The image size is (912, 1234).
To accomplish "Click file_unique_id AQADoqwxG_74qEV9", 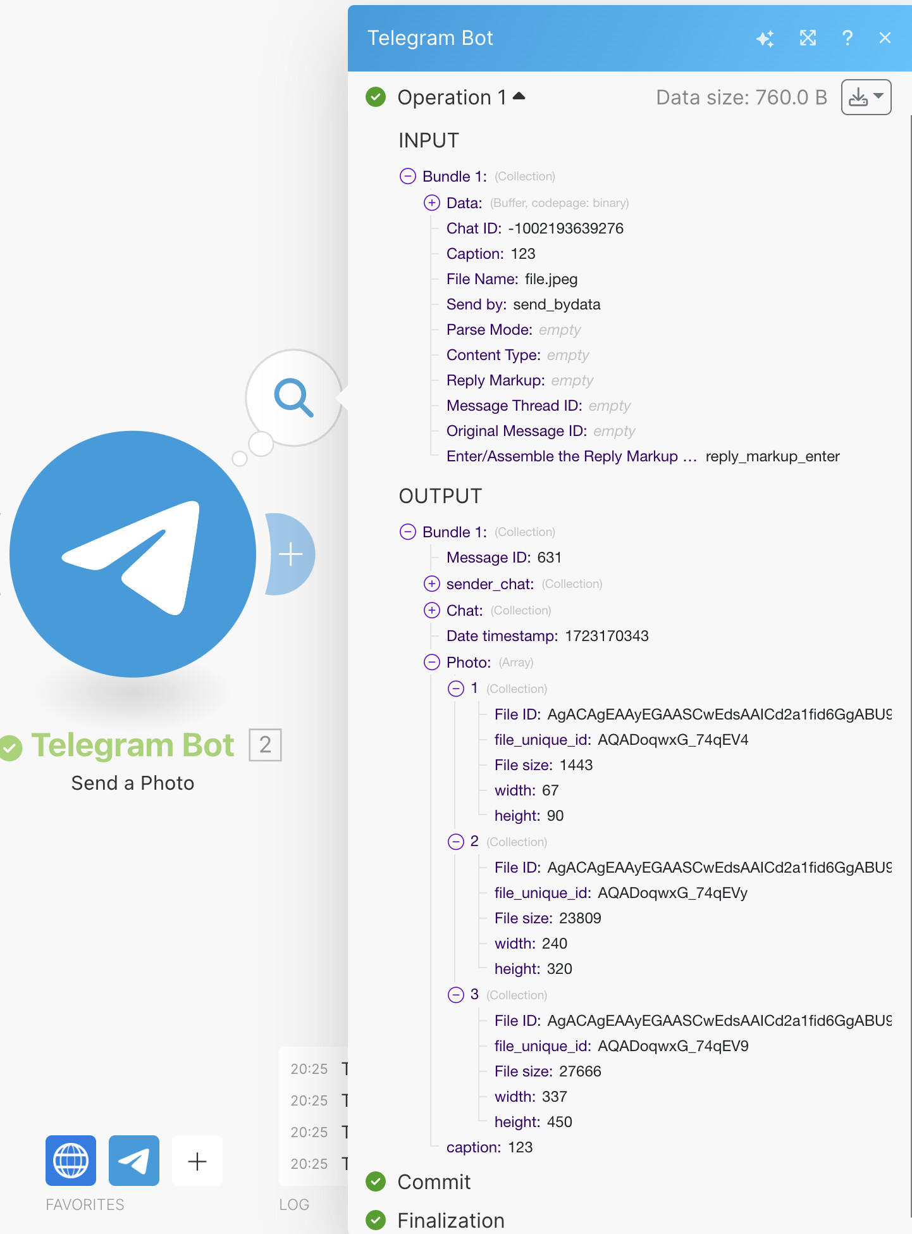I will pyautogui.click(x=621, y=1046).
